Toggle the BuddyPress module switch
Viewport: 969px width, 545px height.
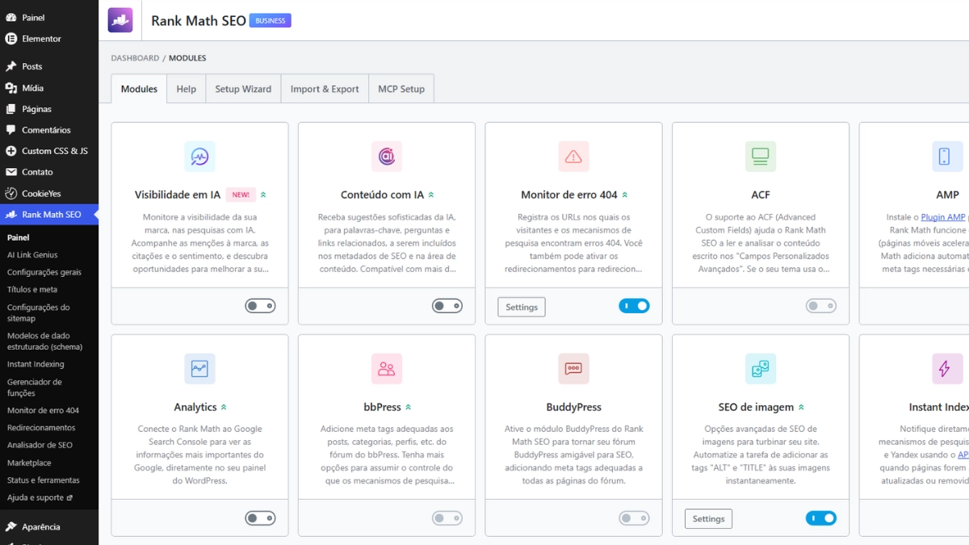pyautogui.click(x=634, y=518)
